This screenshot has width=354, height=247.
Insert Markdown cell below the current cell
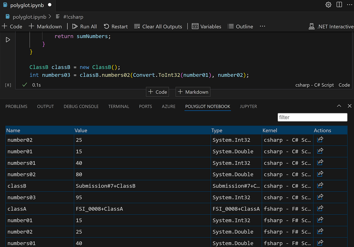(x=193, y=92)
